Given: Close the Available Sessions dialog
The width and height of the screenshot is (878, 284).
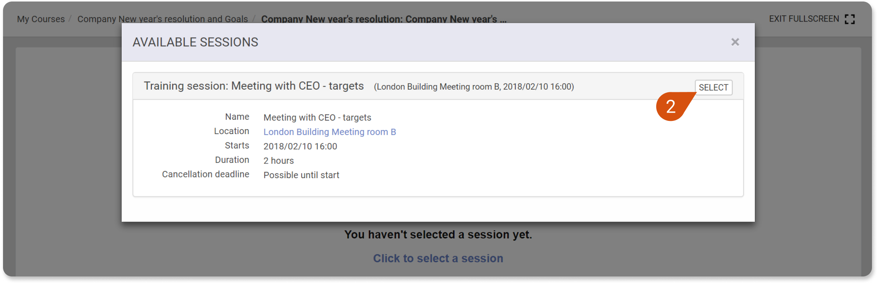Looking at the screenshot, I should [735, 42].
